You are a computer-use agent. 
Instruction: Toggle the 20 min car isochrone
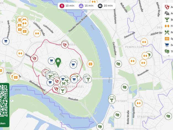coord(105,6)
